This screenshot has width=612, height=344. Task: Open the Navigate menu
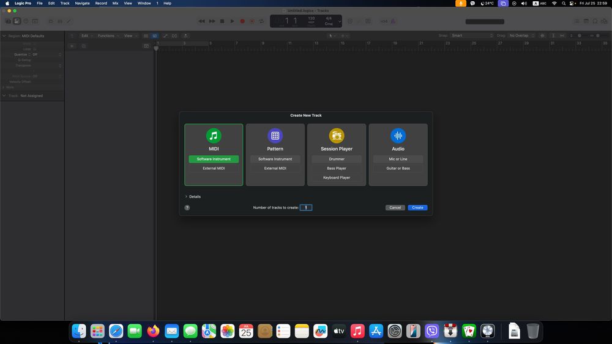coord(83,3)
